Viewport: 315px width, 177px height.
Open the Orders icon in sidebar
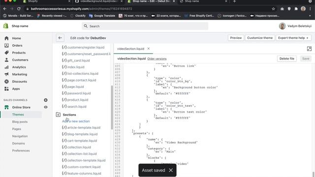(x=6, y=45)
